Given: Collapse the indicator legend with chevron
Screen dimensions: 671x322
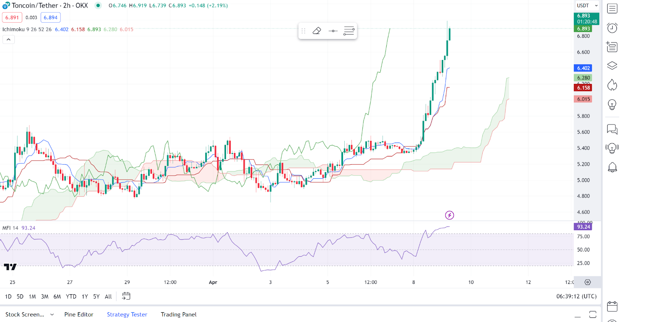Looking at the screenshot, I should click(x=8, y=39).
